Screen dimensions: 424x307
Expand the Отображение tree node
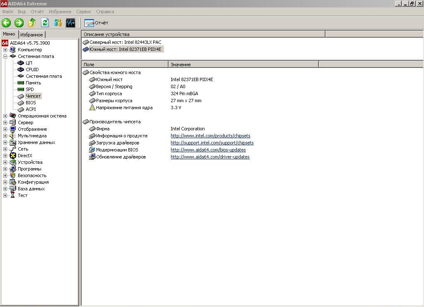(5, 129)
